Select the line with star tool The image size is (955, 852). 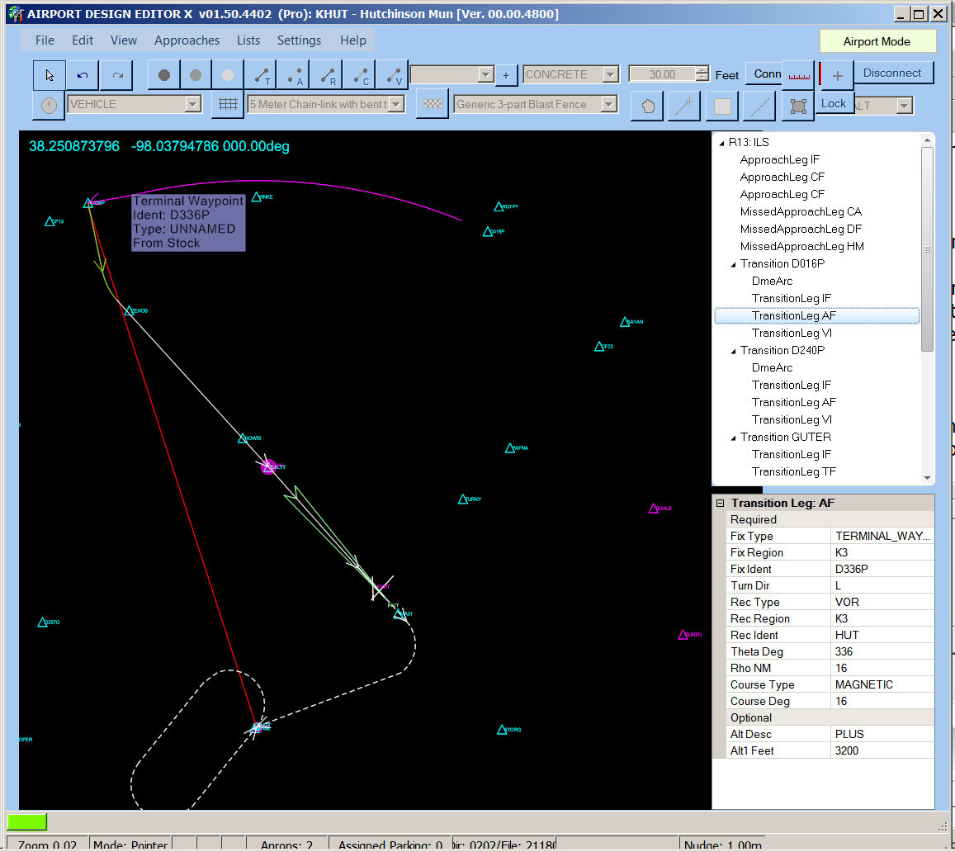click(684, 106)
